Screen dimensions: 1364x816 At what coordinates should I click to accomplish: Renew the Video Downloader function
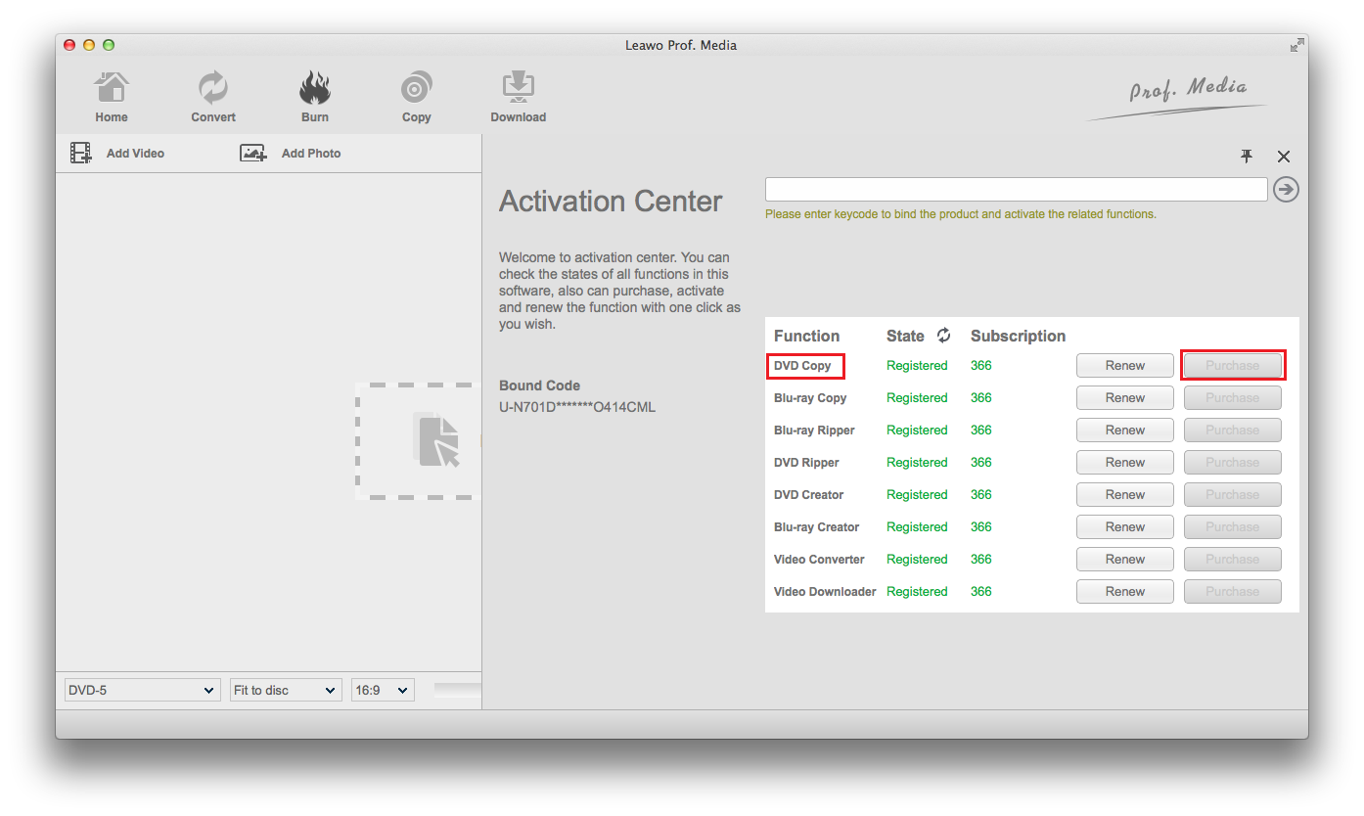tap(1124, 592)
